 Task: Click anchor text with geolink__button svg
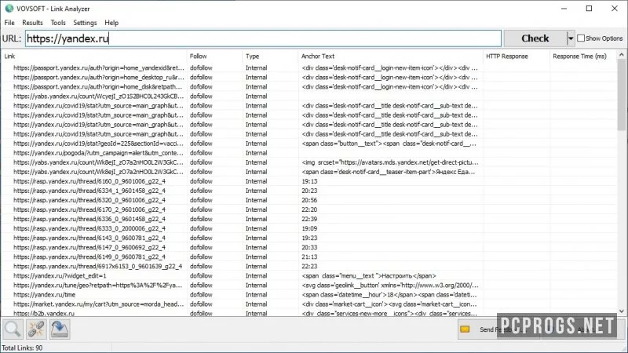(389, 286)
